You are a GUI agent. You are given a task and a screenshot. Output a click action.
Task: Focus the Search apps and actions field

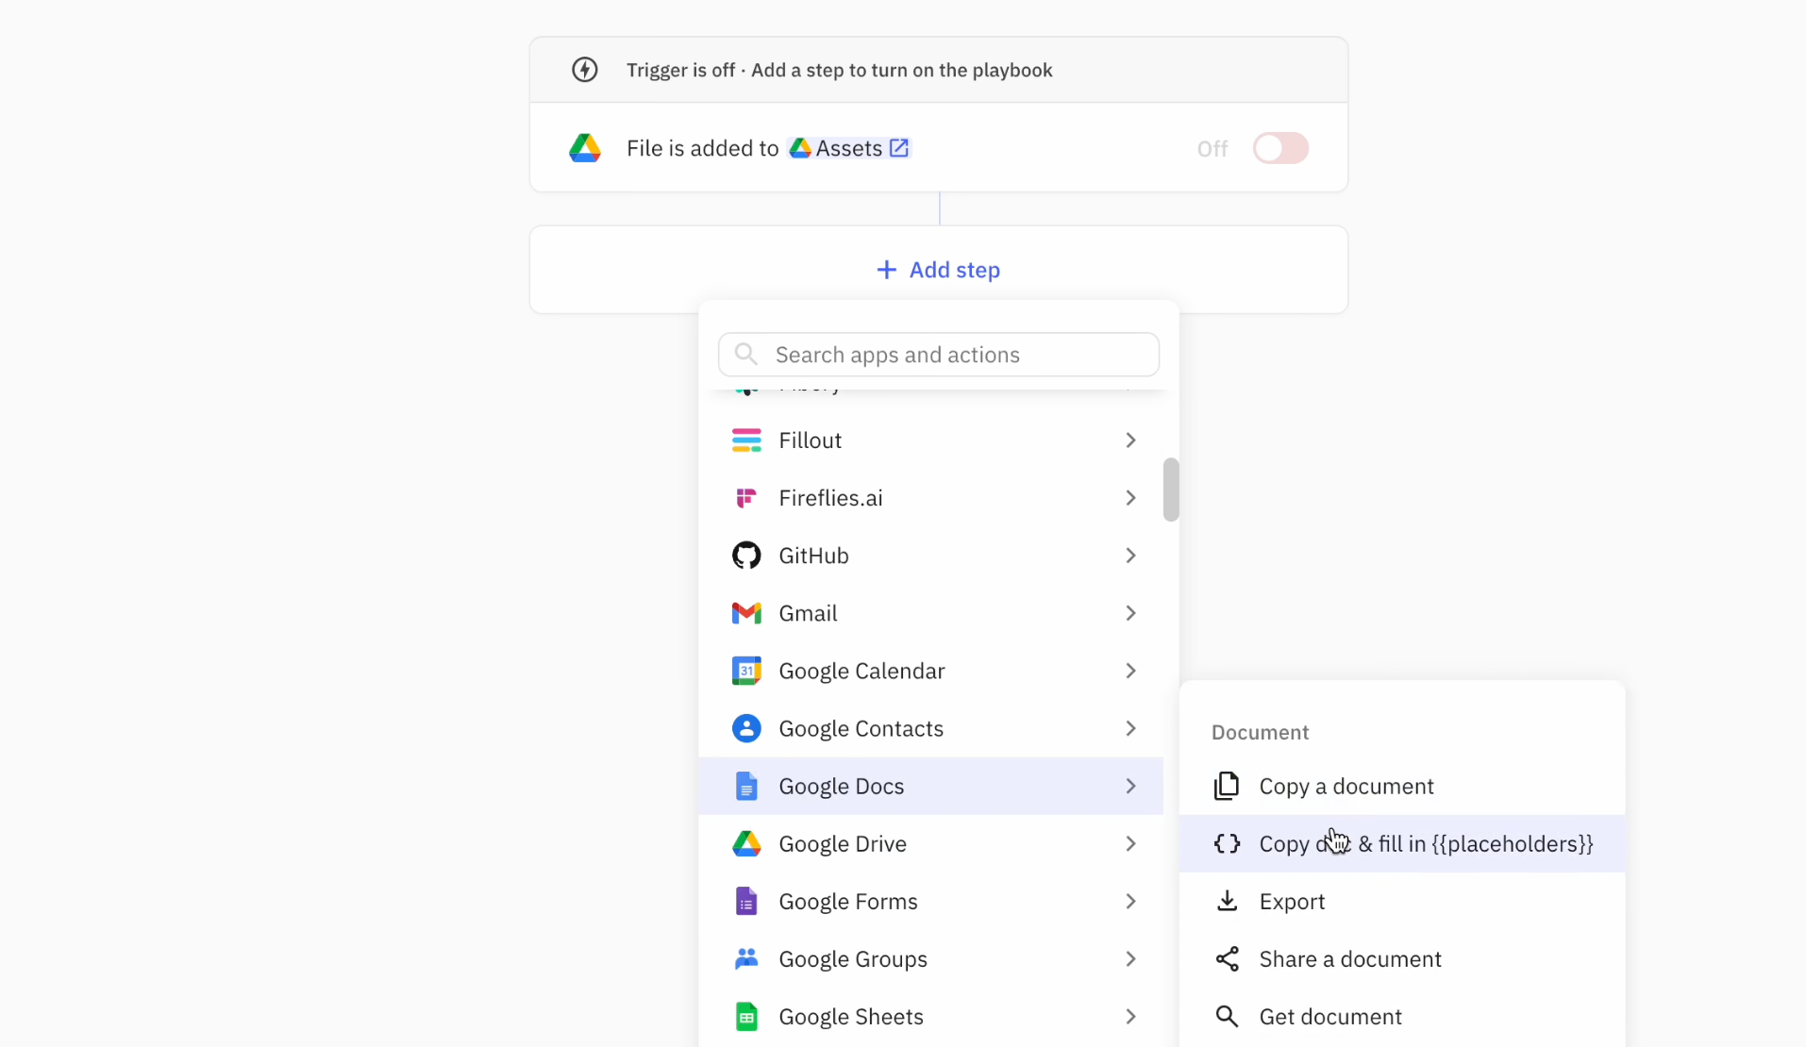tap(939, 355)
